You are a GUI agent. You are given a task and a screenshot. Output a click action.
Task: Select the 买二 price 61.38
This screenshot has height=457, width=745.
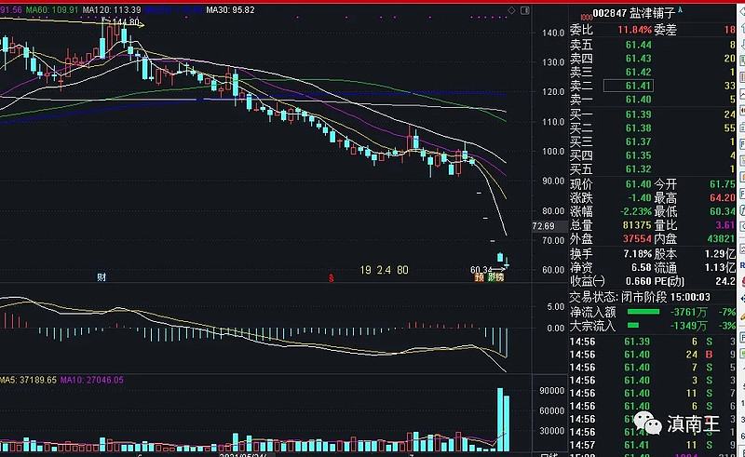(x=638, y=128)
